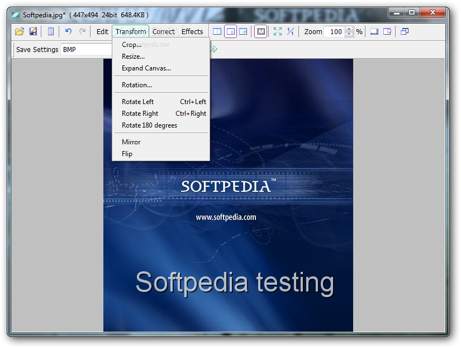Viewport: 461px width, 348px height.
Task: Click the 1/1 actual size icon
Action: pyautogui.click(x=291, y=31)
